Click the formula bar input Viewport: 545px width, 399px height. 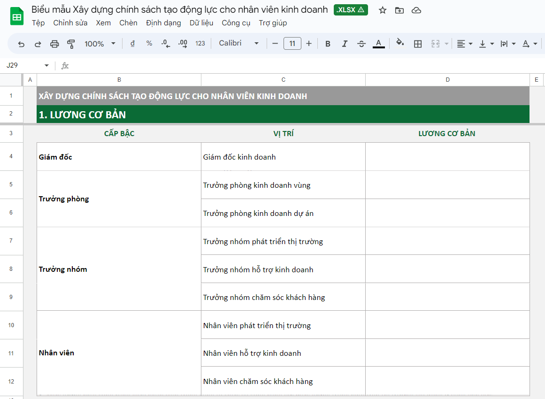(x=306, y=66)
